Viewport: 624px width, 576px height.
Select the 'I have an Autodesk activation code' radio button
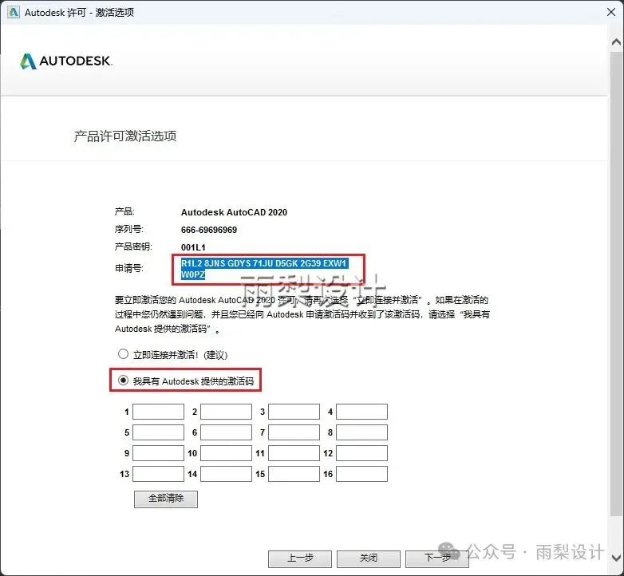[x=124, y=381]
